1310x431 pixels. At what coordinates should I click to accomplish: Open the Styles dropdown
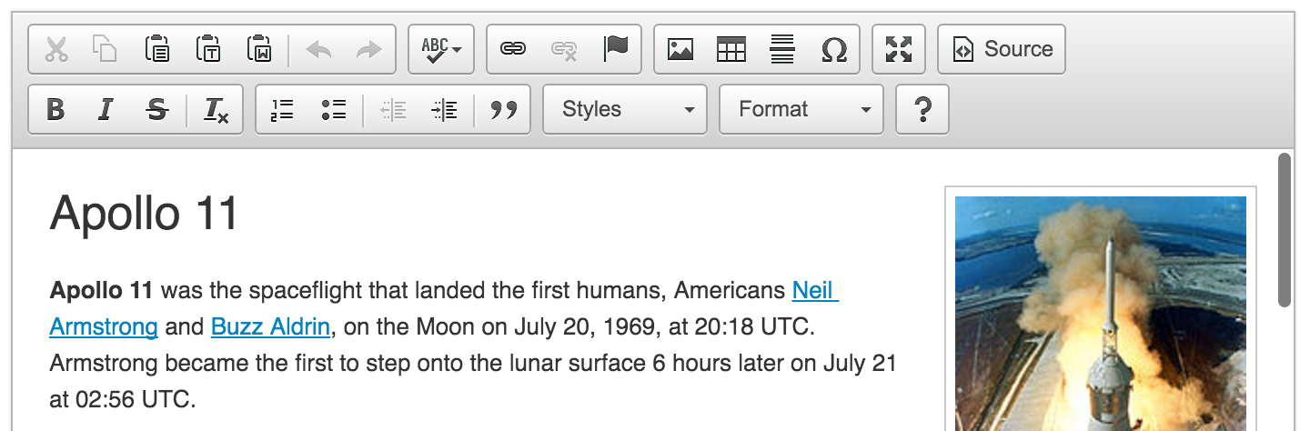625,110
